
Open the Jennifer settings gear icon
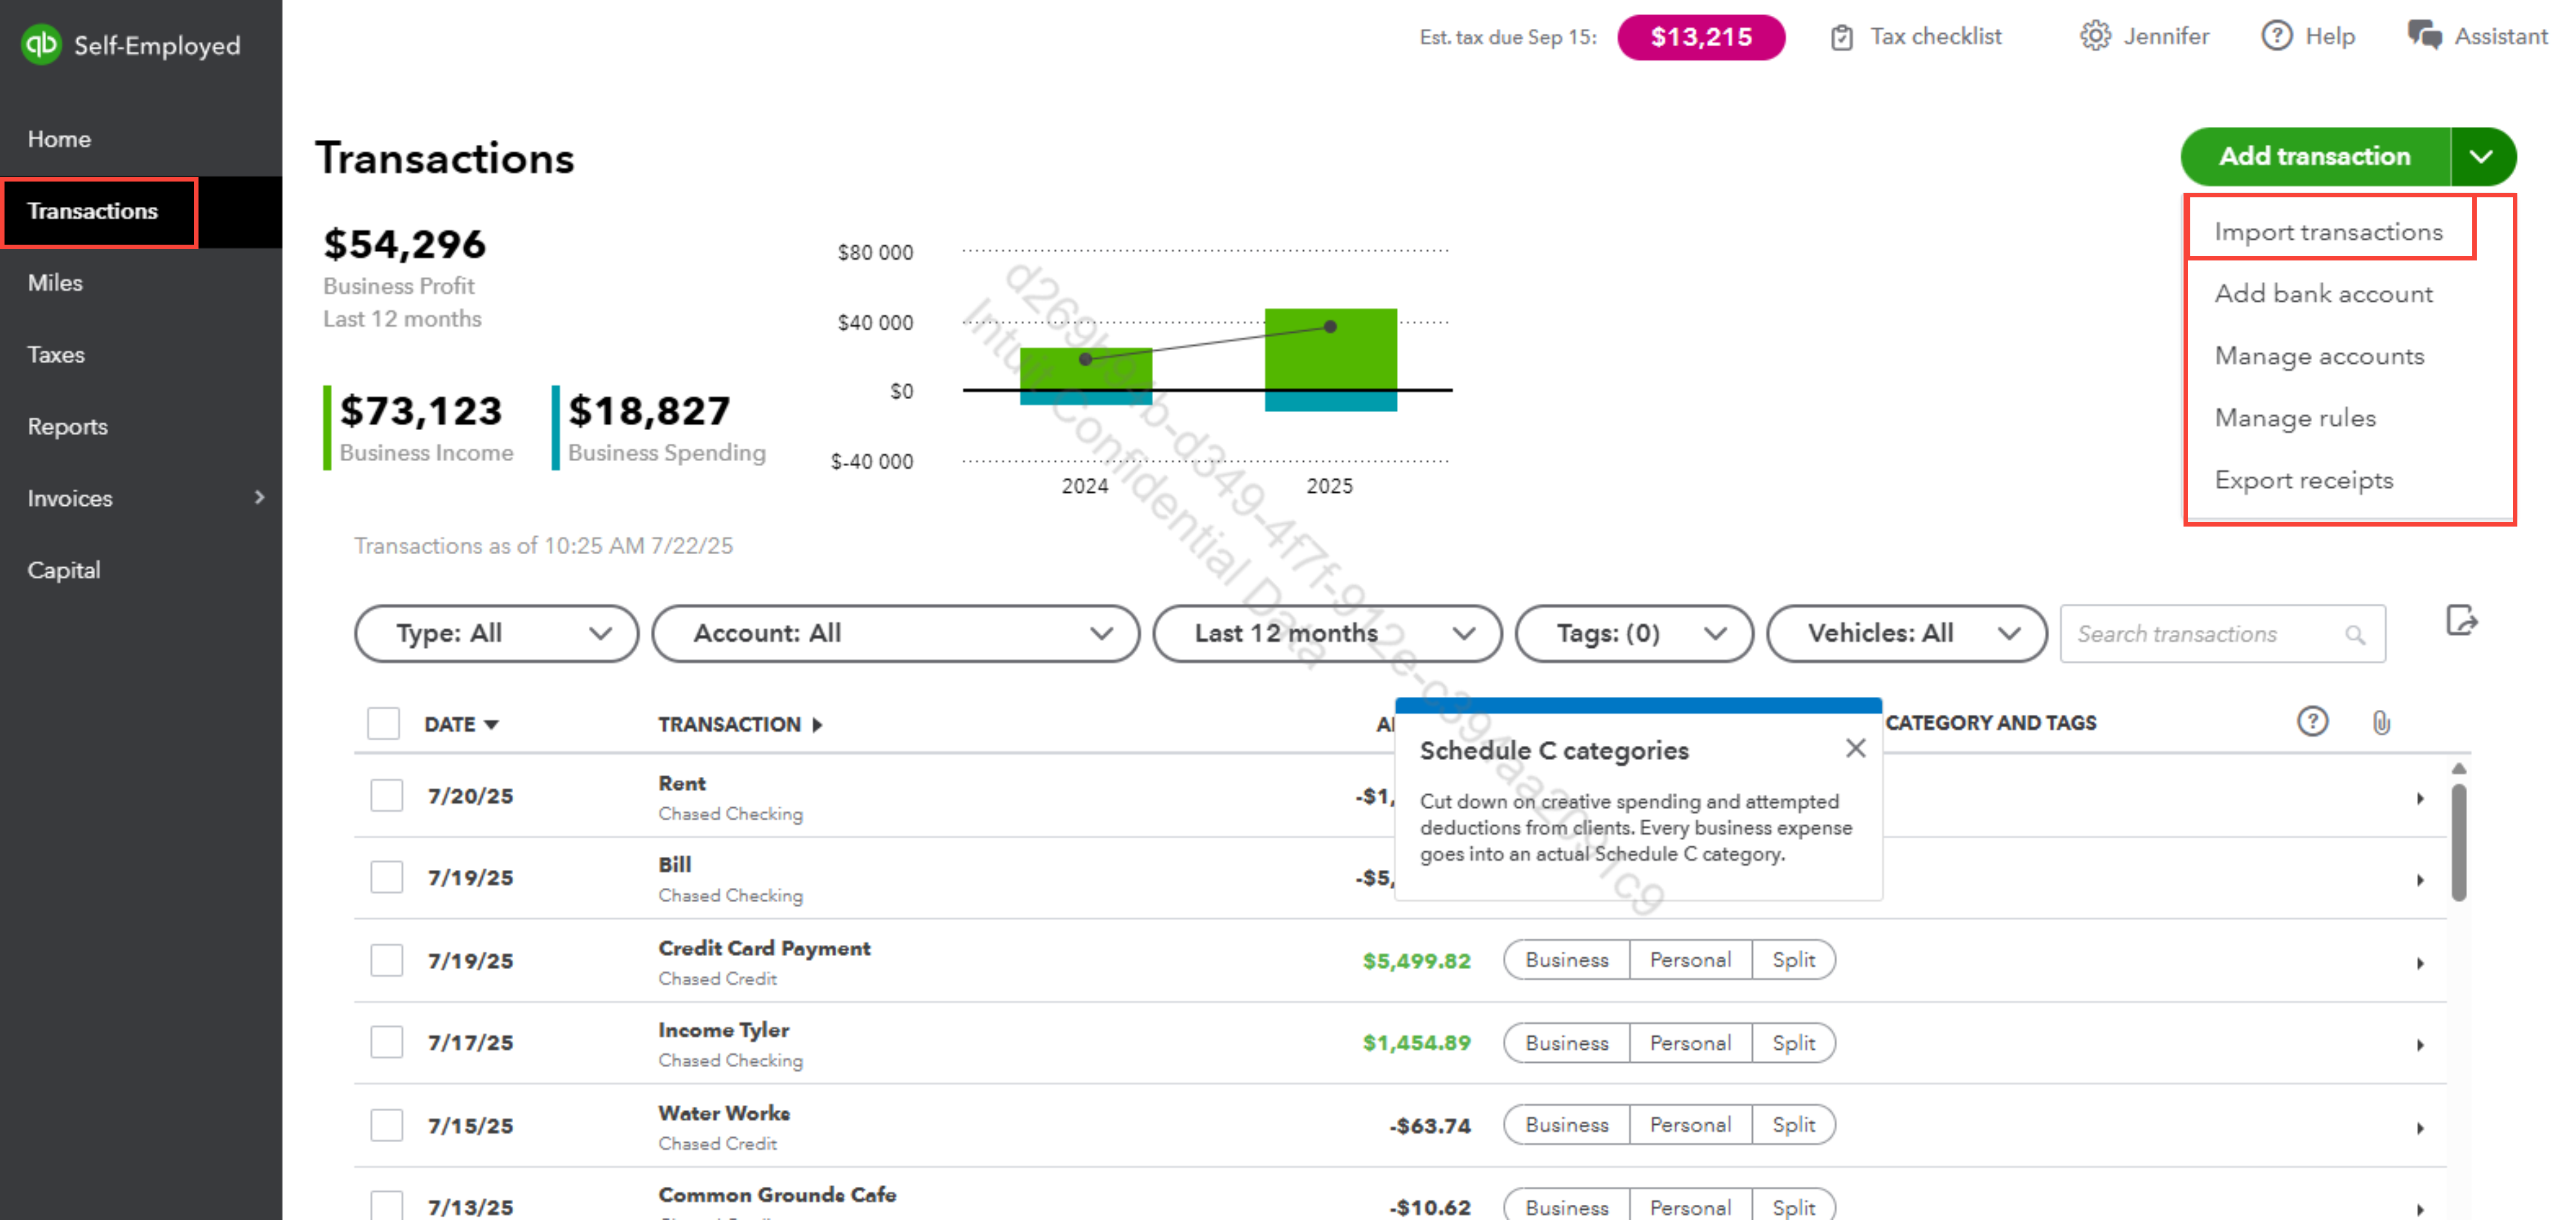[2095, 36]
